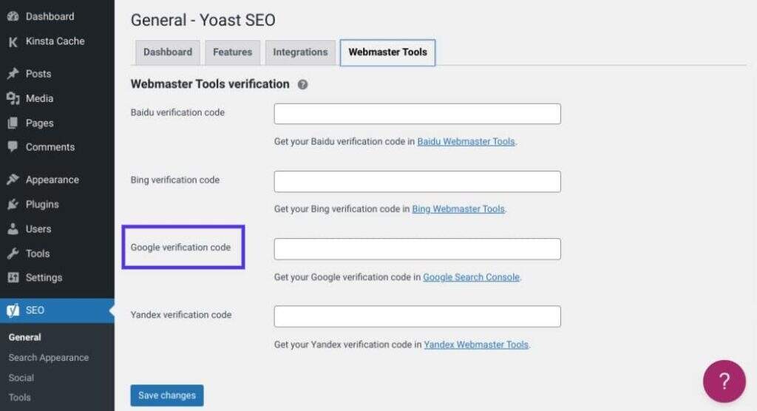This screenshot has height=411, width=757.
Task: Focus the Google verification code field
Action: pos(417,249)
